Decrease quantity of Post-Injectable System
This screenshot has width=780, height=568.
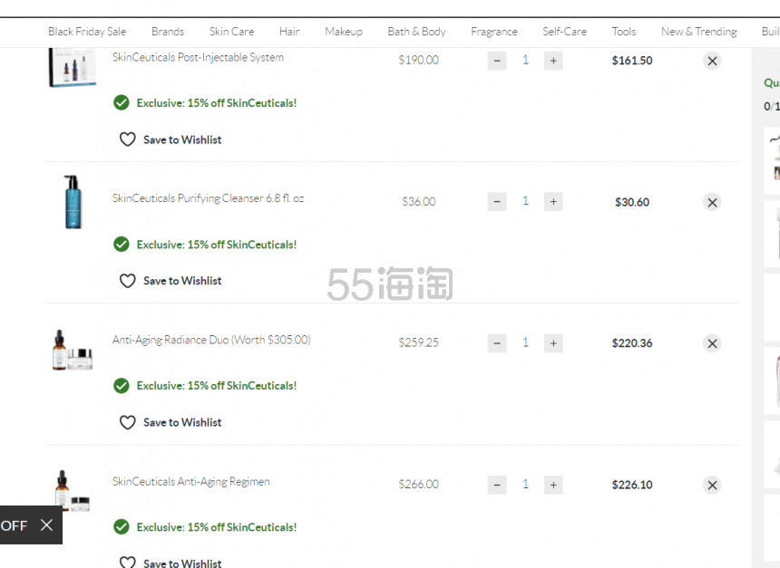tap(497, 61)
